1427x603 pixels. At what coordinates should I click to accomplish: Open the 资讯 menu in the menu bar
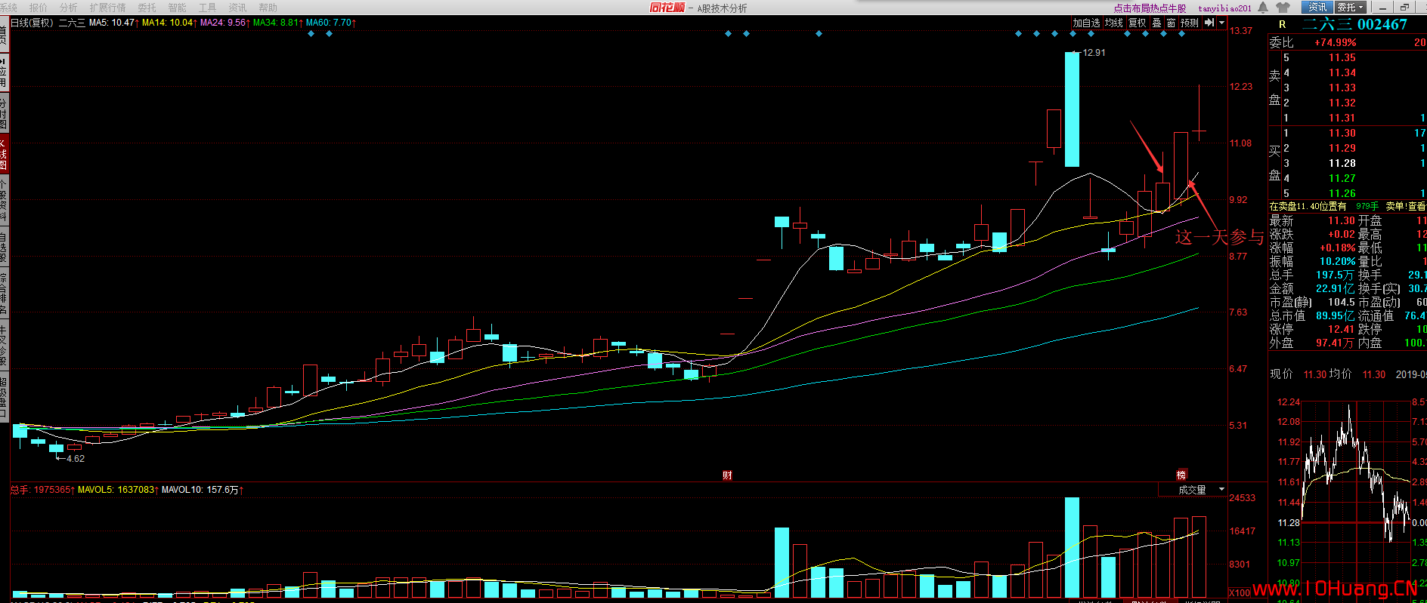[x=237, y=8]
